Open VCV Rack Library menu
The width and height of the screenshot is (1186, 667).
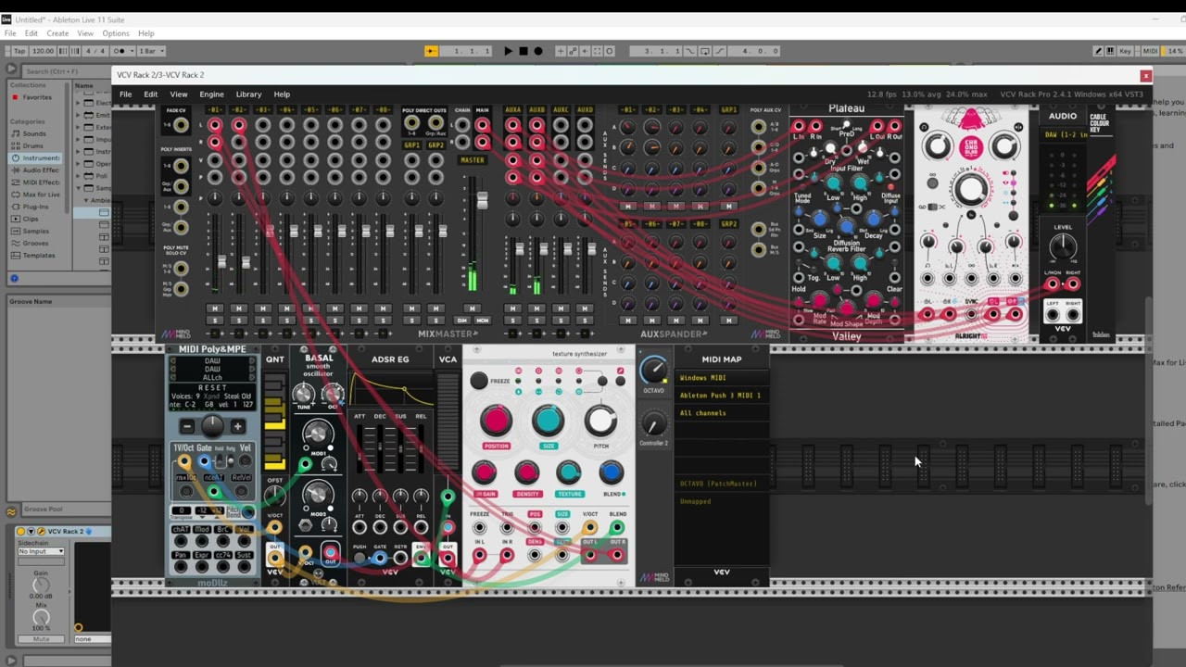point(248,94)
